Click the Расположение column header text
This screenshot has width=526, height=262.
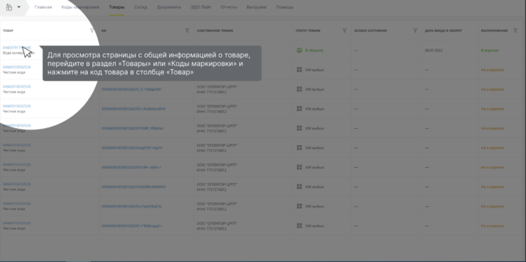(x=494, y=31)
